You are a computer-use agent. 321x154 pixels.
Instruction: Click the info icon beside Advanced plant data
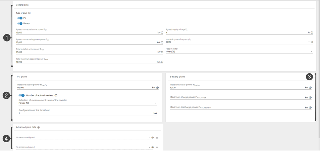click(x=39, y=128)
